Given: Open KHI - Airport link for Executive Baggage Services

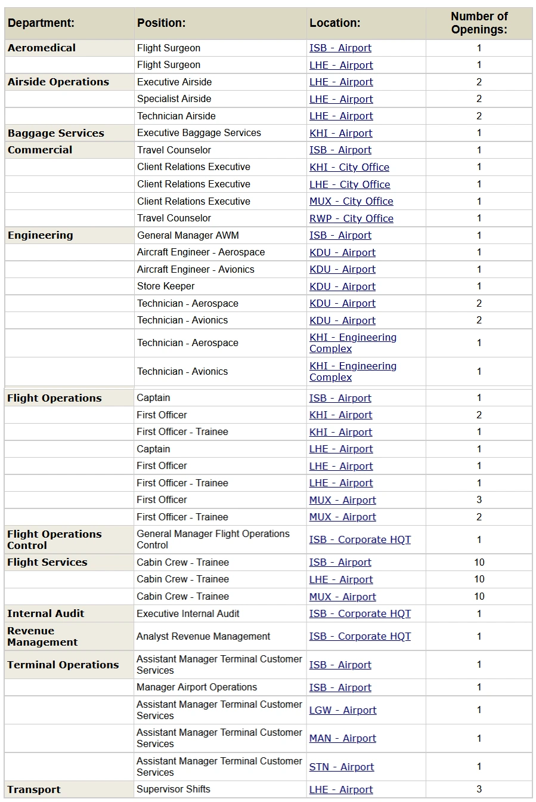Looking at the screenshot, I should click(340, 134).
